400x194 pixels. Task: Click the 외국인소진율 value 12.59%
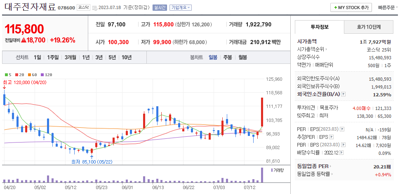point(383,95)
